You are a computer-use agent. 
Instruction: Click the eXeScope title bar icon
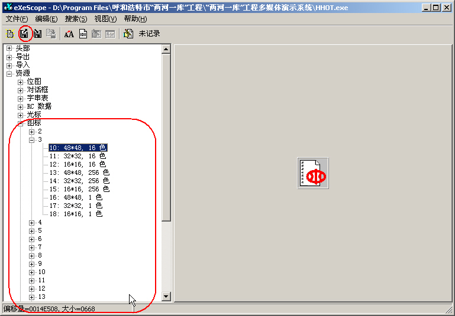[8, 7]
